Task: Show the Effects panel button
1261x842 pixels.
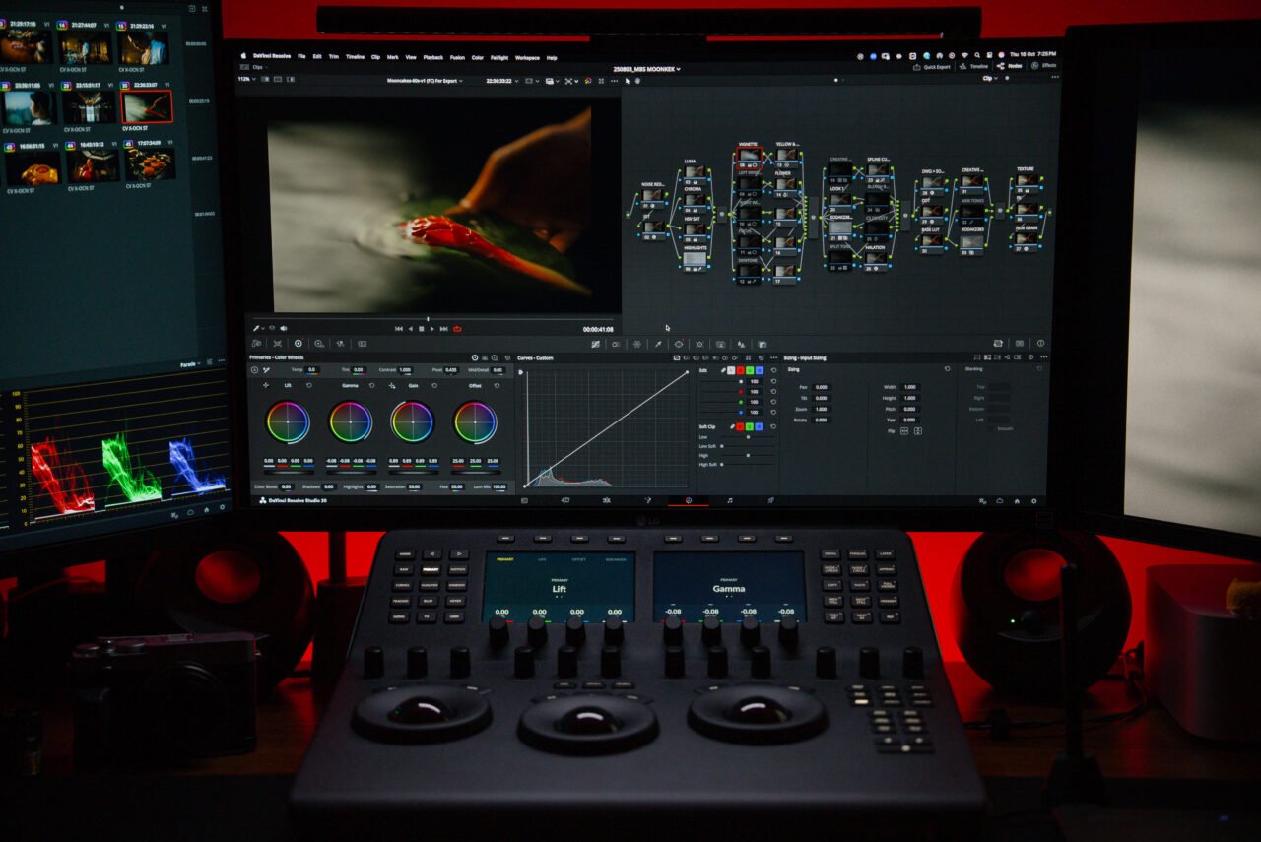Action: pyautogui.click(x=1044, y=66)
